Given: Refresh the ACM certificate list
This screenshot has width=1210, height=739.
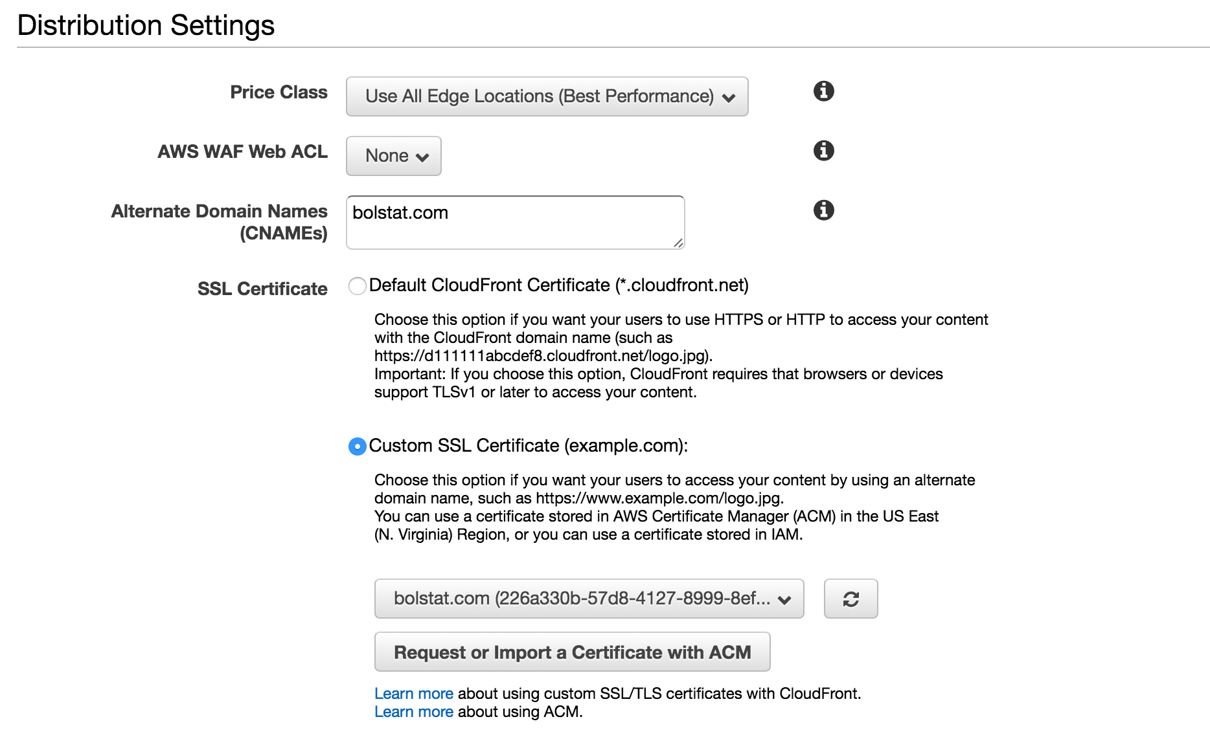Looking at the screenshot, I should [x=850, y=599].
